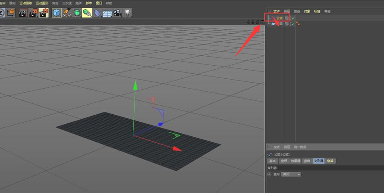Click viewport zoom down-arrow icon
The width and height of the screenshot is (384, 193).
tap(253, 22)
